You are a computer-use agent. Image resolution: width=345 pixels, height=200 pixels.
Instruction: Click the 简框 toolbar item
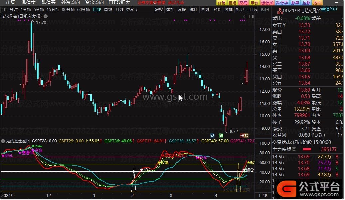click(x=228, y=10)
